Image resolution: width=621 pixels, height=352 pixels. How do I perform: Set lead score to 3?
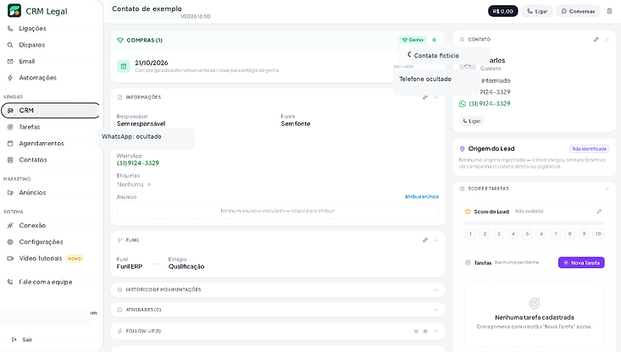pyautogui.click(x=499, y=234)
